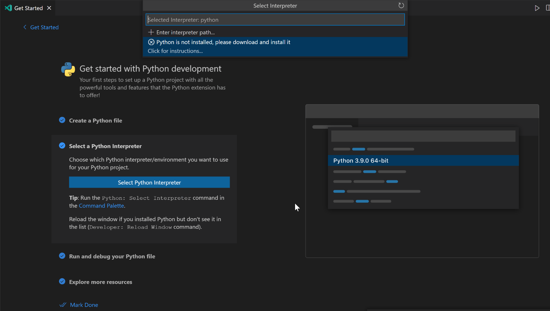Viewport: 550px width, 311px height.
Task: Expand the Create a Python file step
Action: [x=95, y=120]
